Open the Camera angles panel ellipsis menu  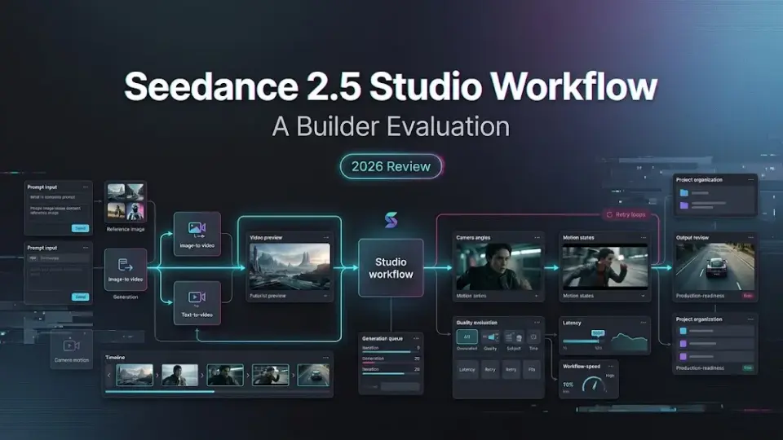(x=537, y=238)
